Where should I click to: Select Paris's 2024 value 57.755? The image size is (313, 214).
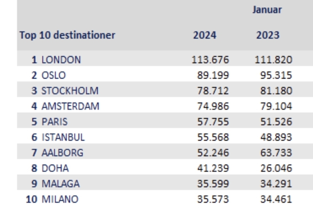pos(213,122)
